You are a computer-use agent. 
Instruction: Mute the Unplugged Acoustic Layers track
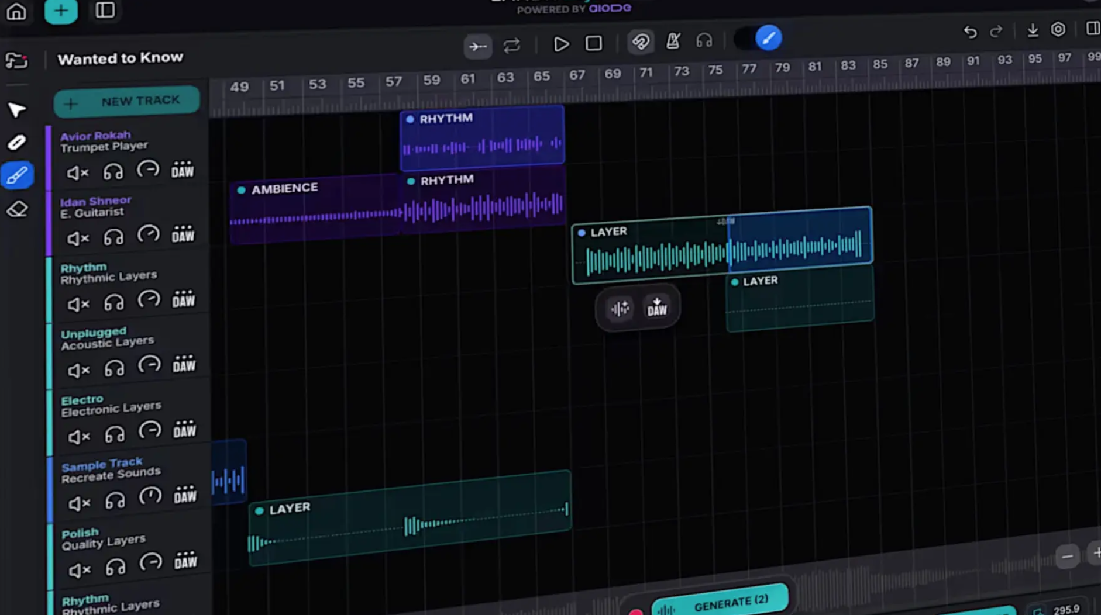coord(79,371)
